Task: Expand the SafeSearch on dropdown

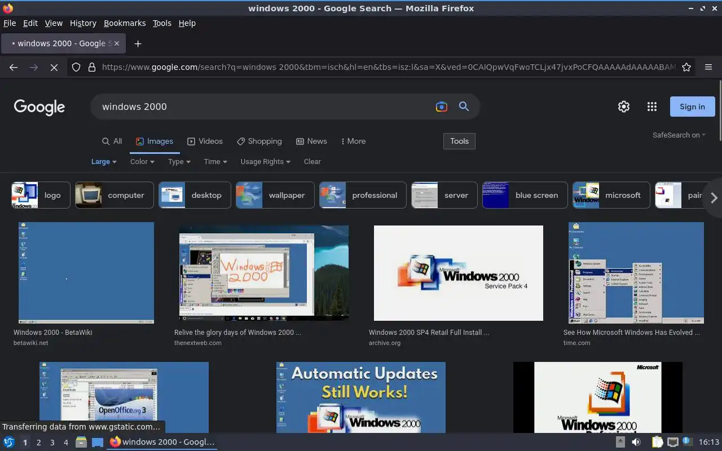Action: [679, 135]
